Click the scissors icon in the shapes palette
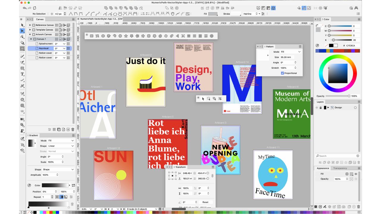381x214 pixels. pos(183,36)
